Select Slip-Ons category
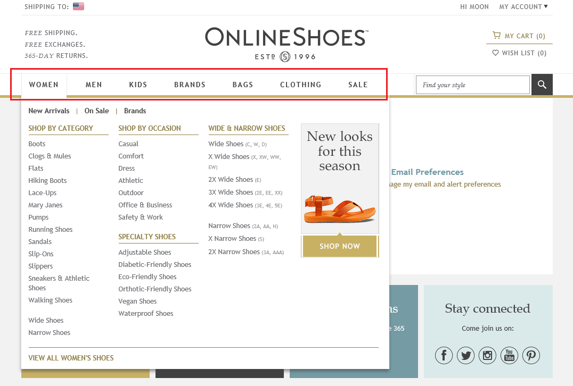The width and height of the screenshot is (573, 386). pyautogui.click(x=41, y=254)
